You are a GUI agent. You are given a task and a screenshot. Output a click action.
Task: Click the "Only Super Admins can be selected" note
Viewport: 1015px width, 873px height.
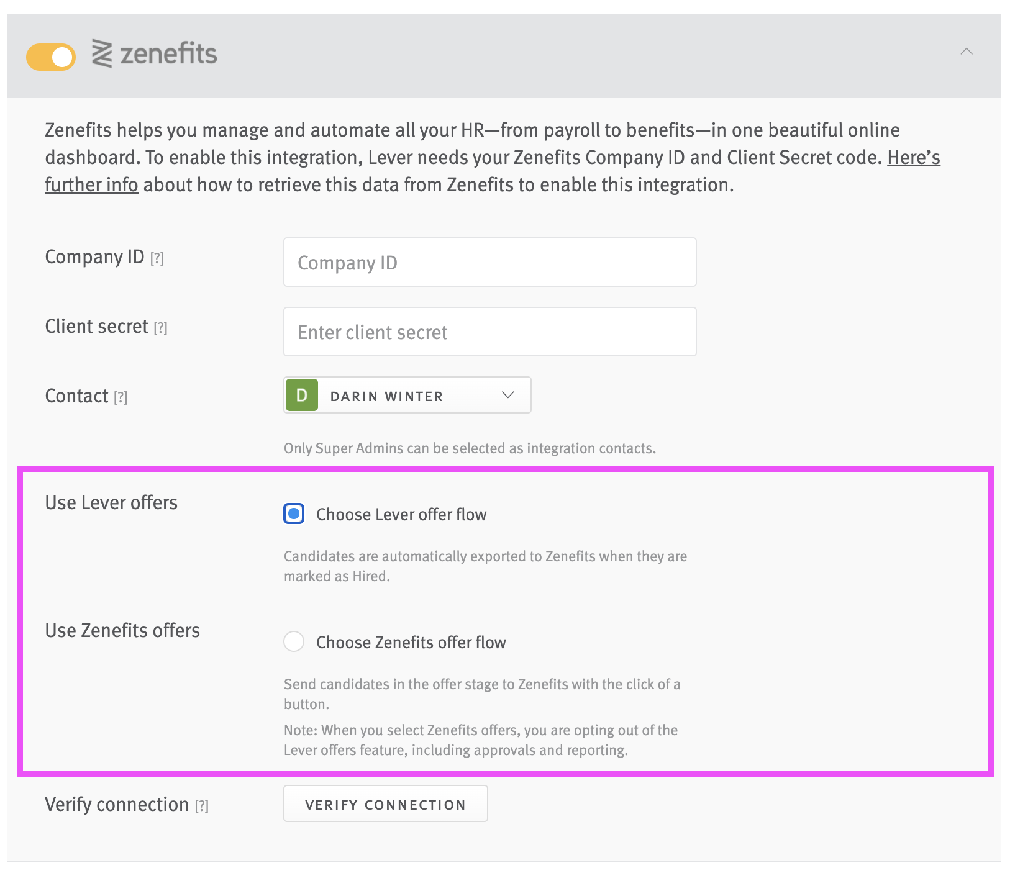[x=470, y=448]
